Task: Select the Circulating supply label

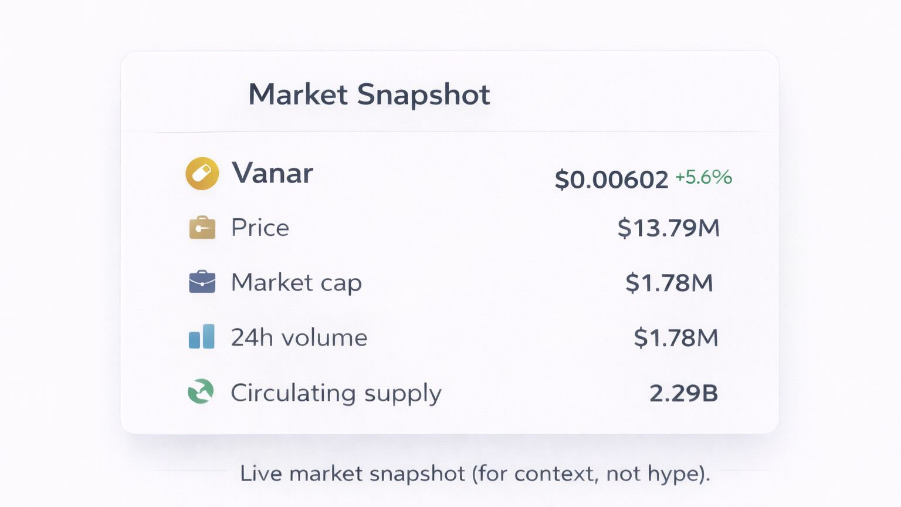Action: (x=336, y=393)
